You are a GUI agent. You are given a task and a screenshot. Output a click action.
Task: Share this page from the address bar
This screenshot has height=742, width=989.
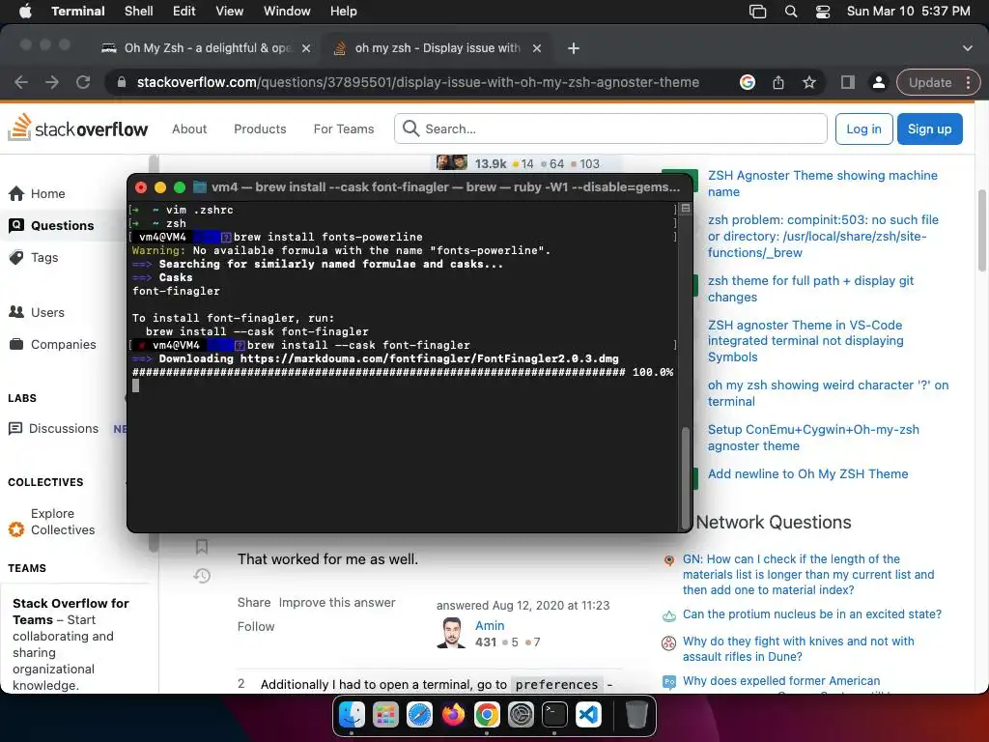(x=778, y=82)
